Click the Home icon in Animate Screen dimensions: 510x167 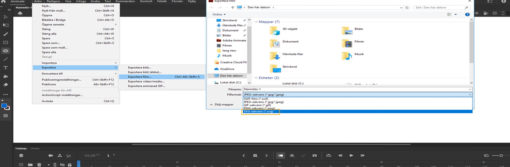coord(3,1)
